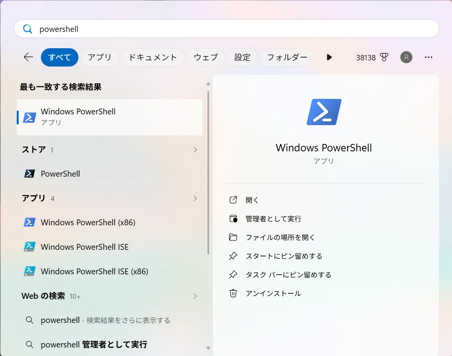The image size is (452, 356).
Task: Open Windows PowerShell ISE result
Action: point(110,247)
